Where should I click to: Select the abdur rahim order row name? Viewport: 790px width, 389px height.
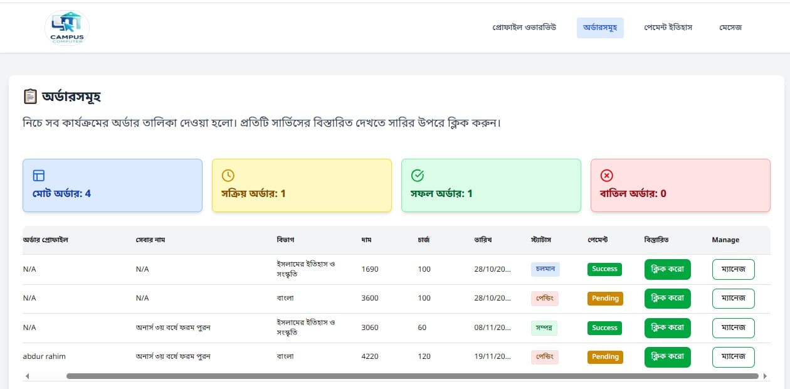44,356
